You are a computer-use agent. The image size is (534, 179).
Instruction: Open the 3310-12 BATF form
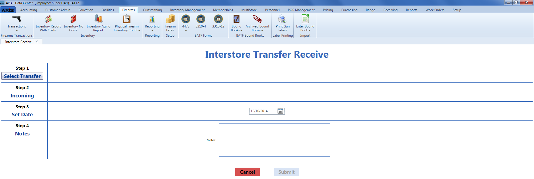click(218, 21)
